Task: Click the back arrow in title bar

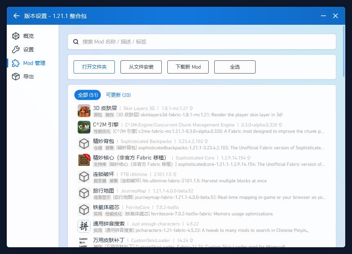Action: (x=16, y=16)
